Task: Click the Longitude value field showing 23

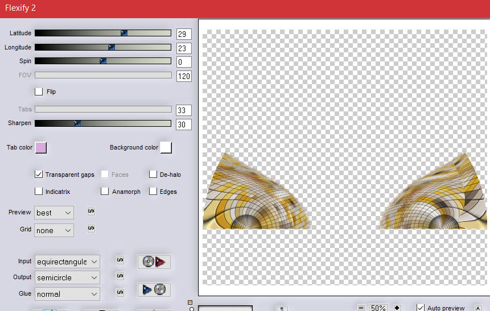Action: point(184,48)
